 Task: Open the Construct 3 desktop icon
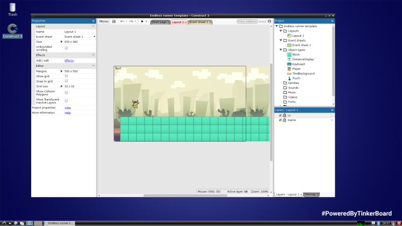[12, 31]
